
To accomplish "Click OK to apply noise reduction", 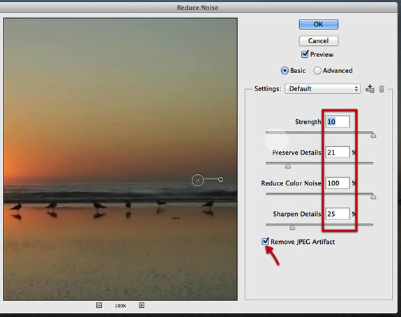I will 319,24.
